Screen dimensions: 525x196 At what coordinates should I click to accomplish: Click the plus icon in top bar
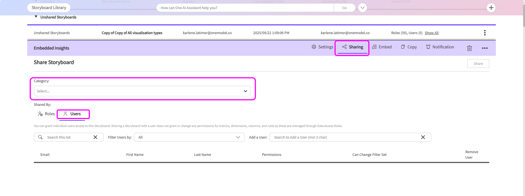(491, 8)
